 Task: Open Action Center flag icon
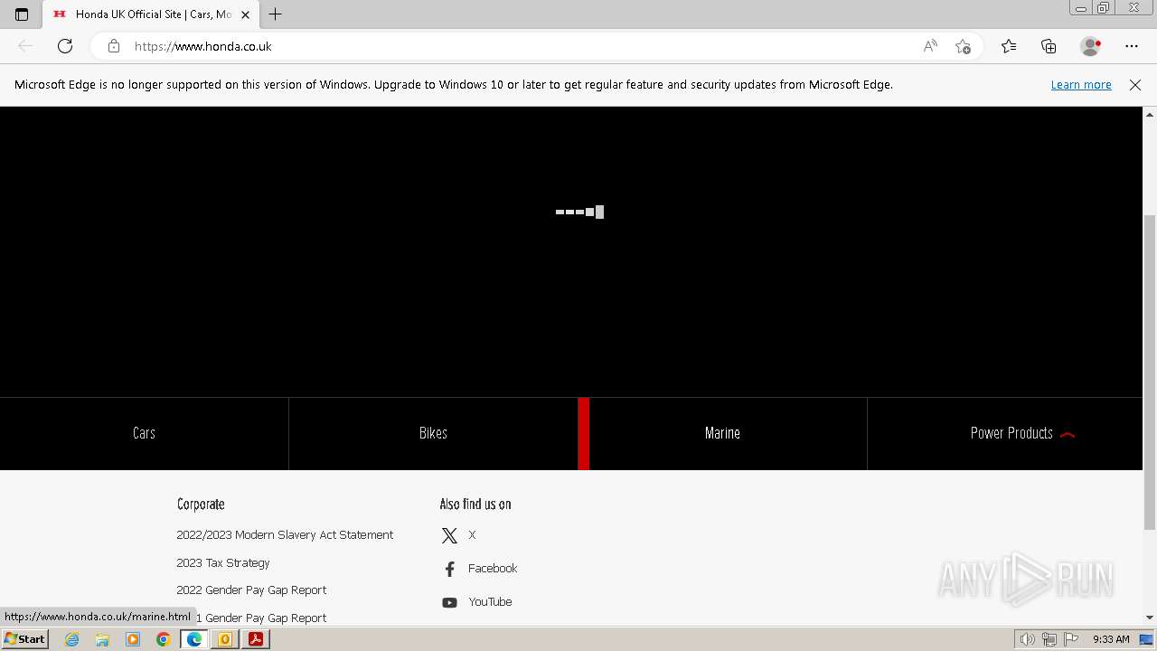1070,639
